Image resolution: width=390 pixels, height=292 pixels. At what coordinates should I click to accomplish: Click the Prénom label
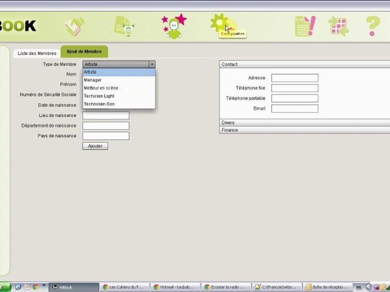pos(68,84)
